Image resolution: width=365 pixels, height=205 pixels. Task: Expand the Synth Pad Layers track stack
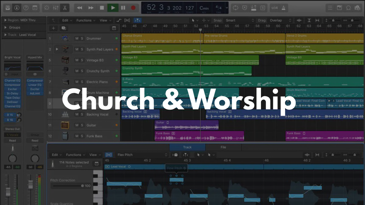point(57,49)
